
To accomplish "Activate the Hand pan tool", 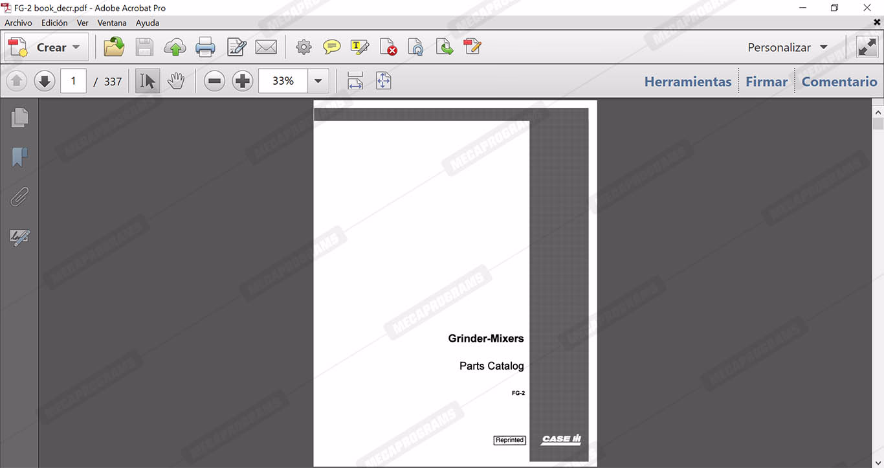I will [x=176, y=81].
